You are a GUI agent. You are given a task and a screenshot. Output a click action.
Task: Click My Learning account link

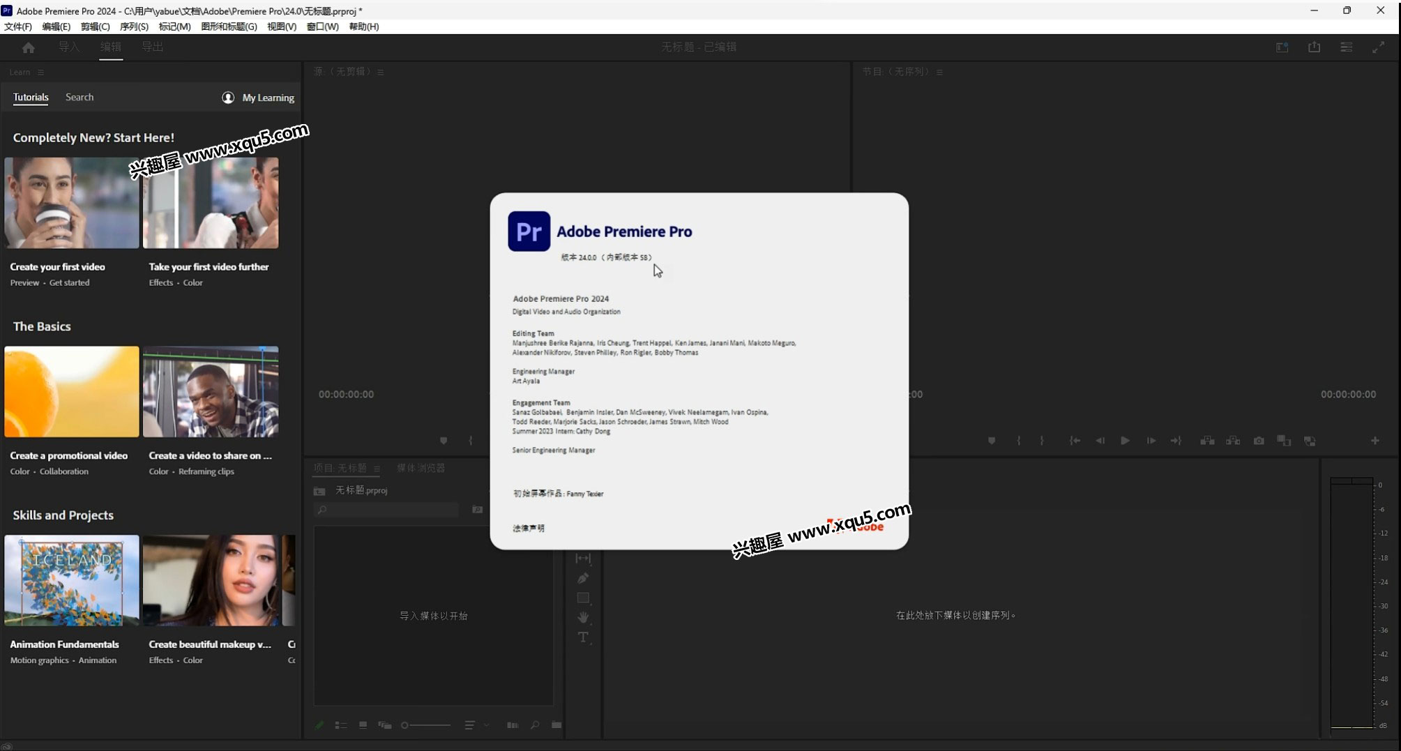point(258,98)
